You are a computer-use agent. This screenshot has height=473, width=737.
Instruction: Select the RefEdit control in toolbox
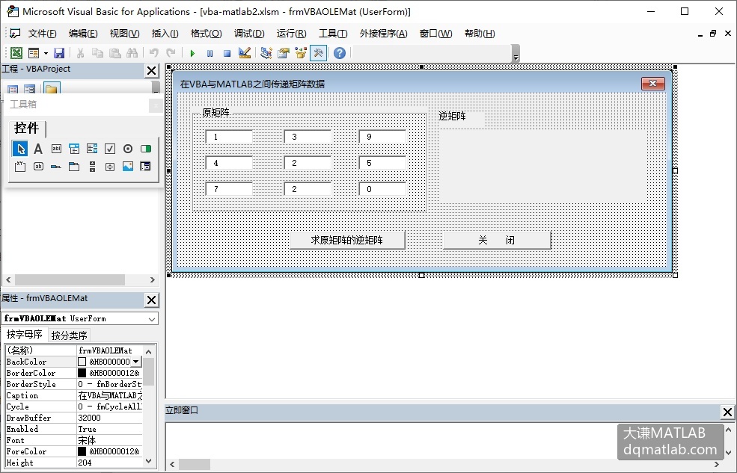(x=146, y=166)
